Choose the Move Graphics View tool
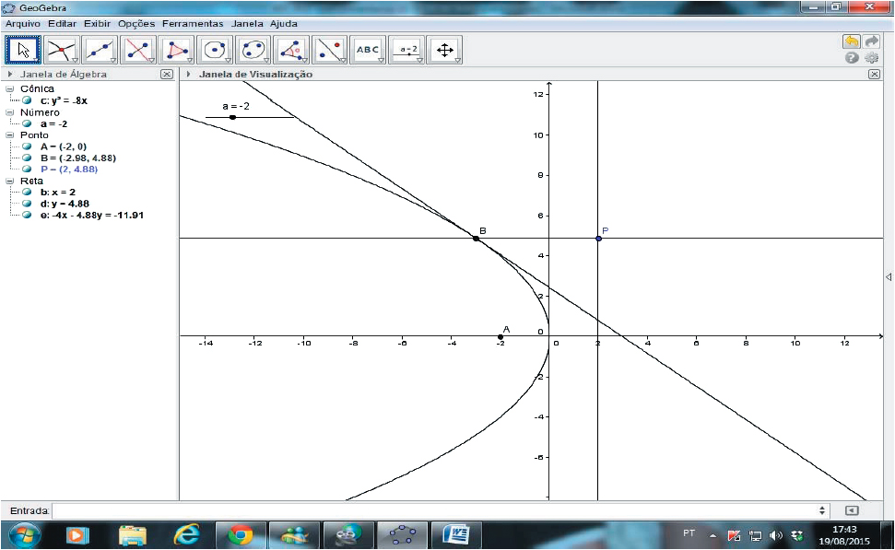Screen dimensions: 895x550 tap(444, 50)
